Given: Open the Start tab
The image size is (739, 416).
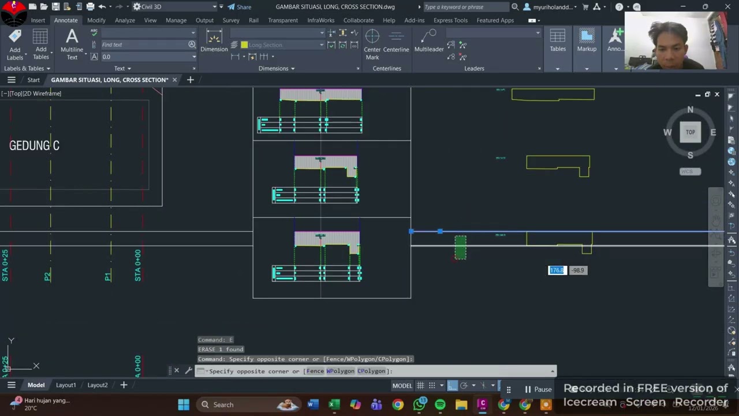Looking at the screenshot, I should [x=33, y=80].
